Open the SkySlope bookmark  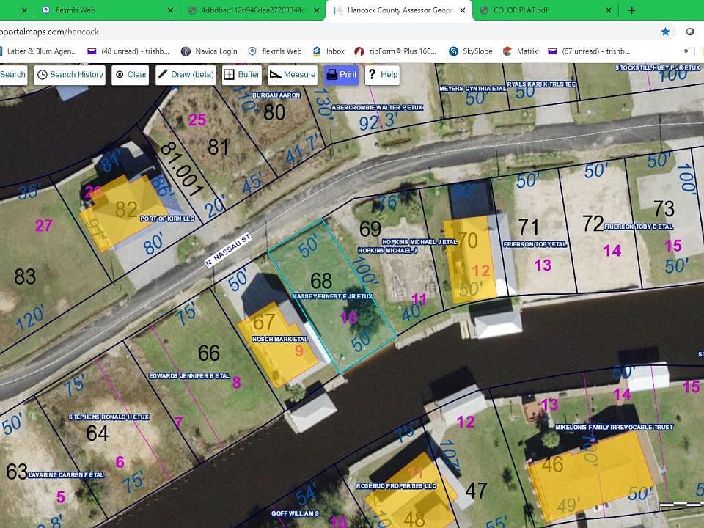[471, 51]
